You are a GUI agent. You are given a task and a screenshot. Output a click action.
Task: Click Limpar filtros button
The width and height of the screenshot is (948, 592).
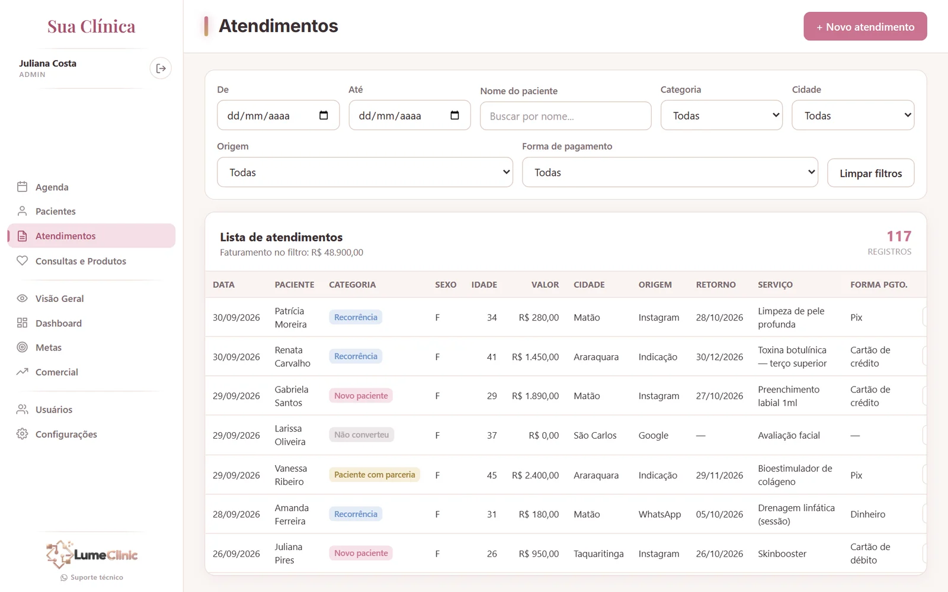coord(870,173)
